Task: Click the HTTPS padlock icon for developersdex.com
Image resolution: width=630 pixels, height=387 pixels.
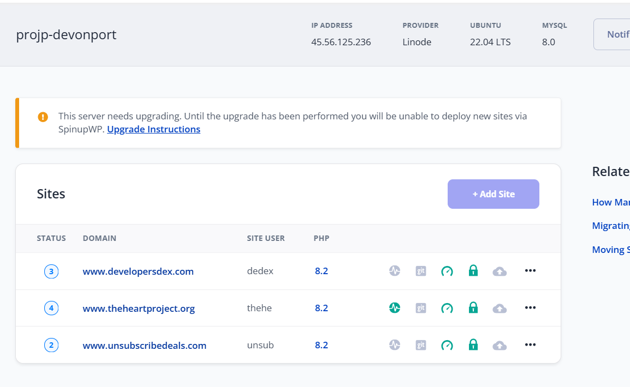Action: 473,271
